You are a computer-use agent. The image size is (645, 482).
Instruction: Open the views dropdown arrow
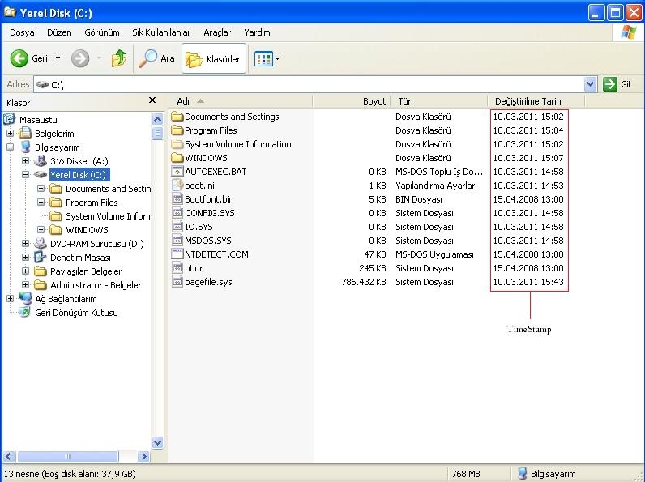click(278, 59)
